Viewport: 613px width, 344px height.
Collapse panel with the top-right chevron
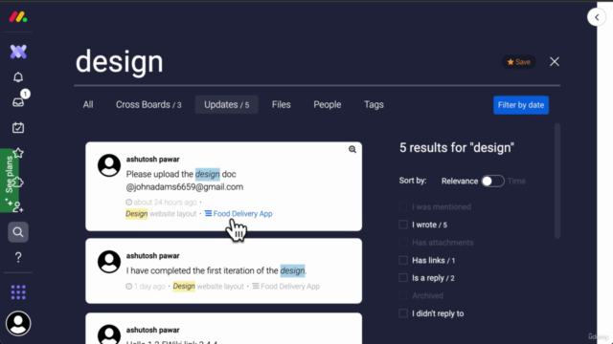[597, 17]
